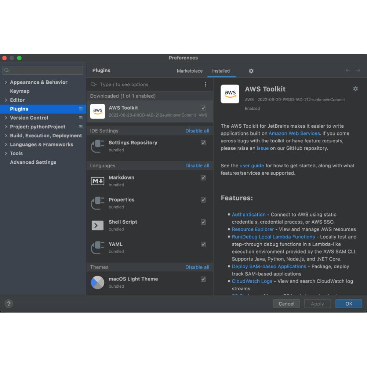The image size is (367, 367).
Task: Open AWS Toolkit detail gear menu
Action: [x=355, y=89]
